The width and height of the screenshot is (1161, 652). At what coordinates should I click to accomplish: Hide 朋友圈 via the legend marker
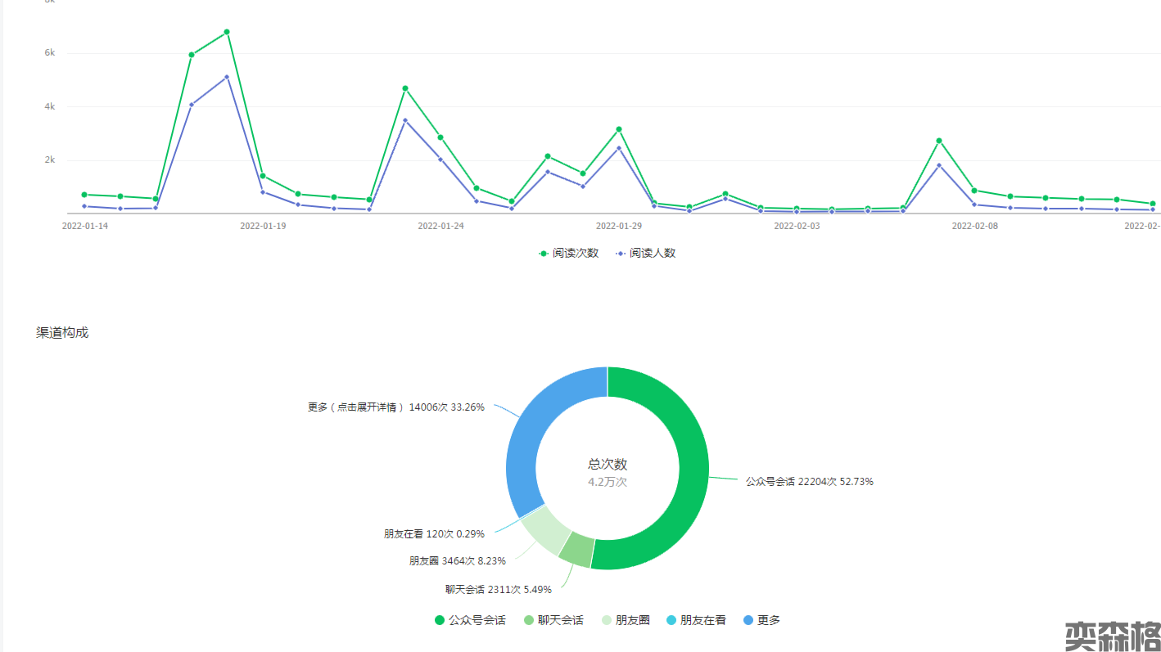607,620
